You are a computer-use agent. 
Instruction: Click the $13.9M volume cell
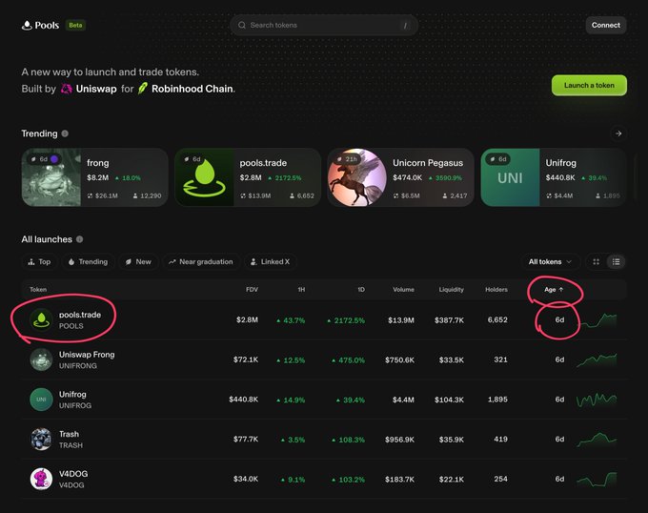point(401,320)
